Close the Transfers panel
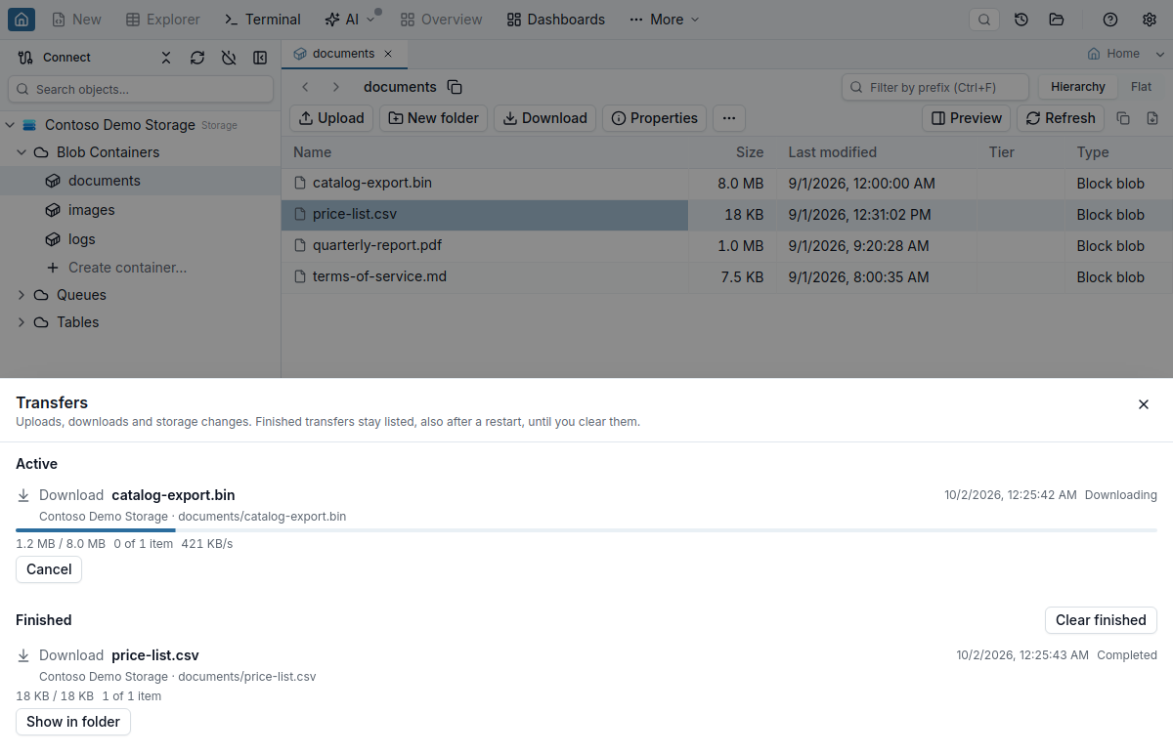This screenshot has height=755, width=1173. pos(1144,404)
